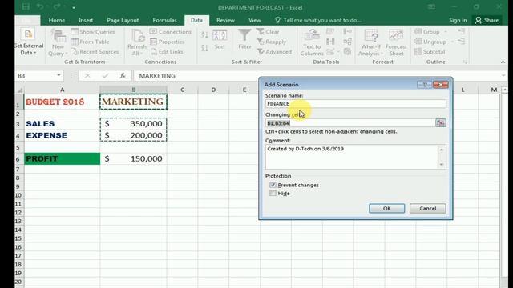Click the Undo arrow
This screenshot has width=513, height=288.
click(x=39, y=7)
